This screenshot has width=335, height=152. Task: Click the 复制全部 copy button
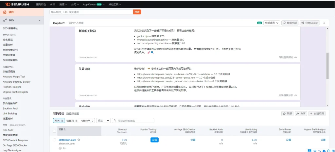click(x=290, y=23)
